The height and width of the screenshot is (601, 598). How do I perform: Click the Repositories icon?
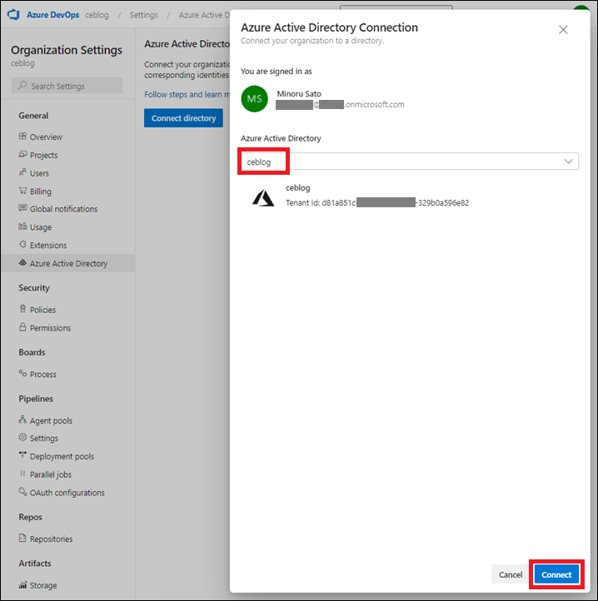pyautogui.click(x=22, y=538)
